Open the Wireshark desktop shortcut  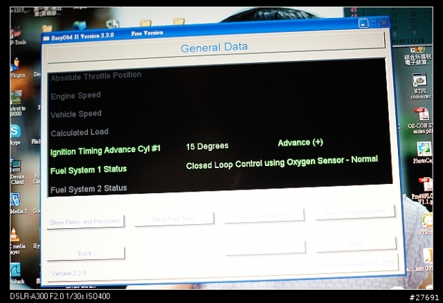(17, 273)
